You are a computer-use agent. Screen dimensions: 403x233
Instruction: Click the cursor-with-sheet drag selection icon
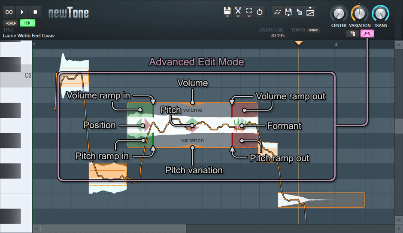point(299,12)
